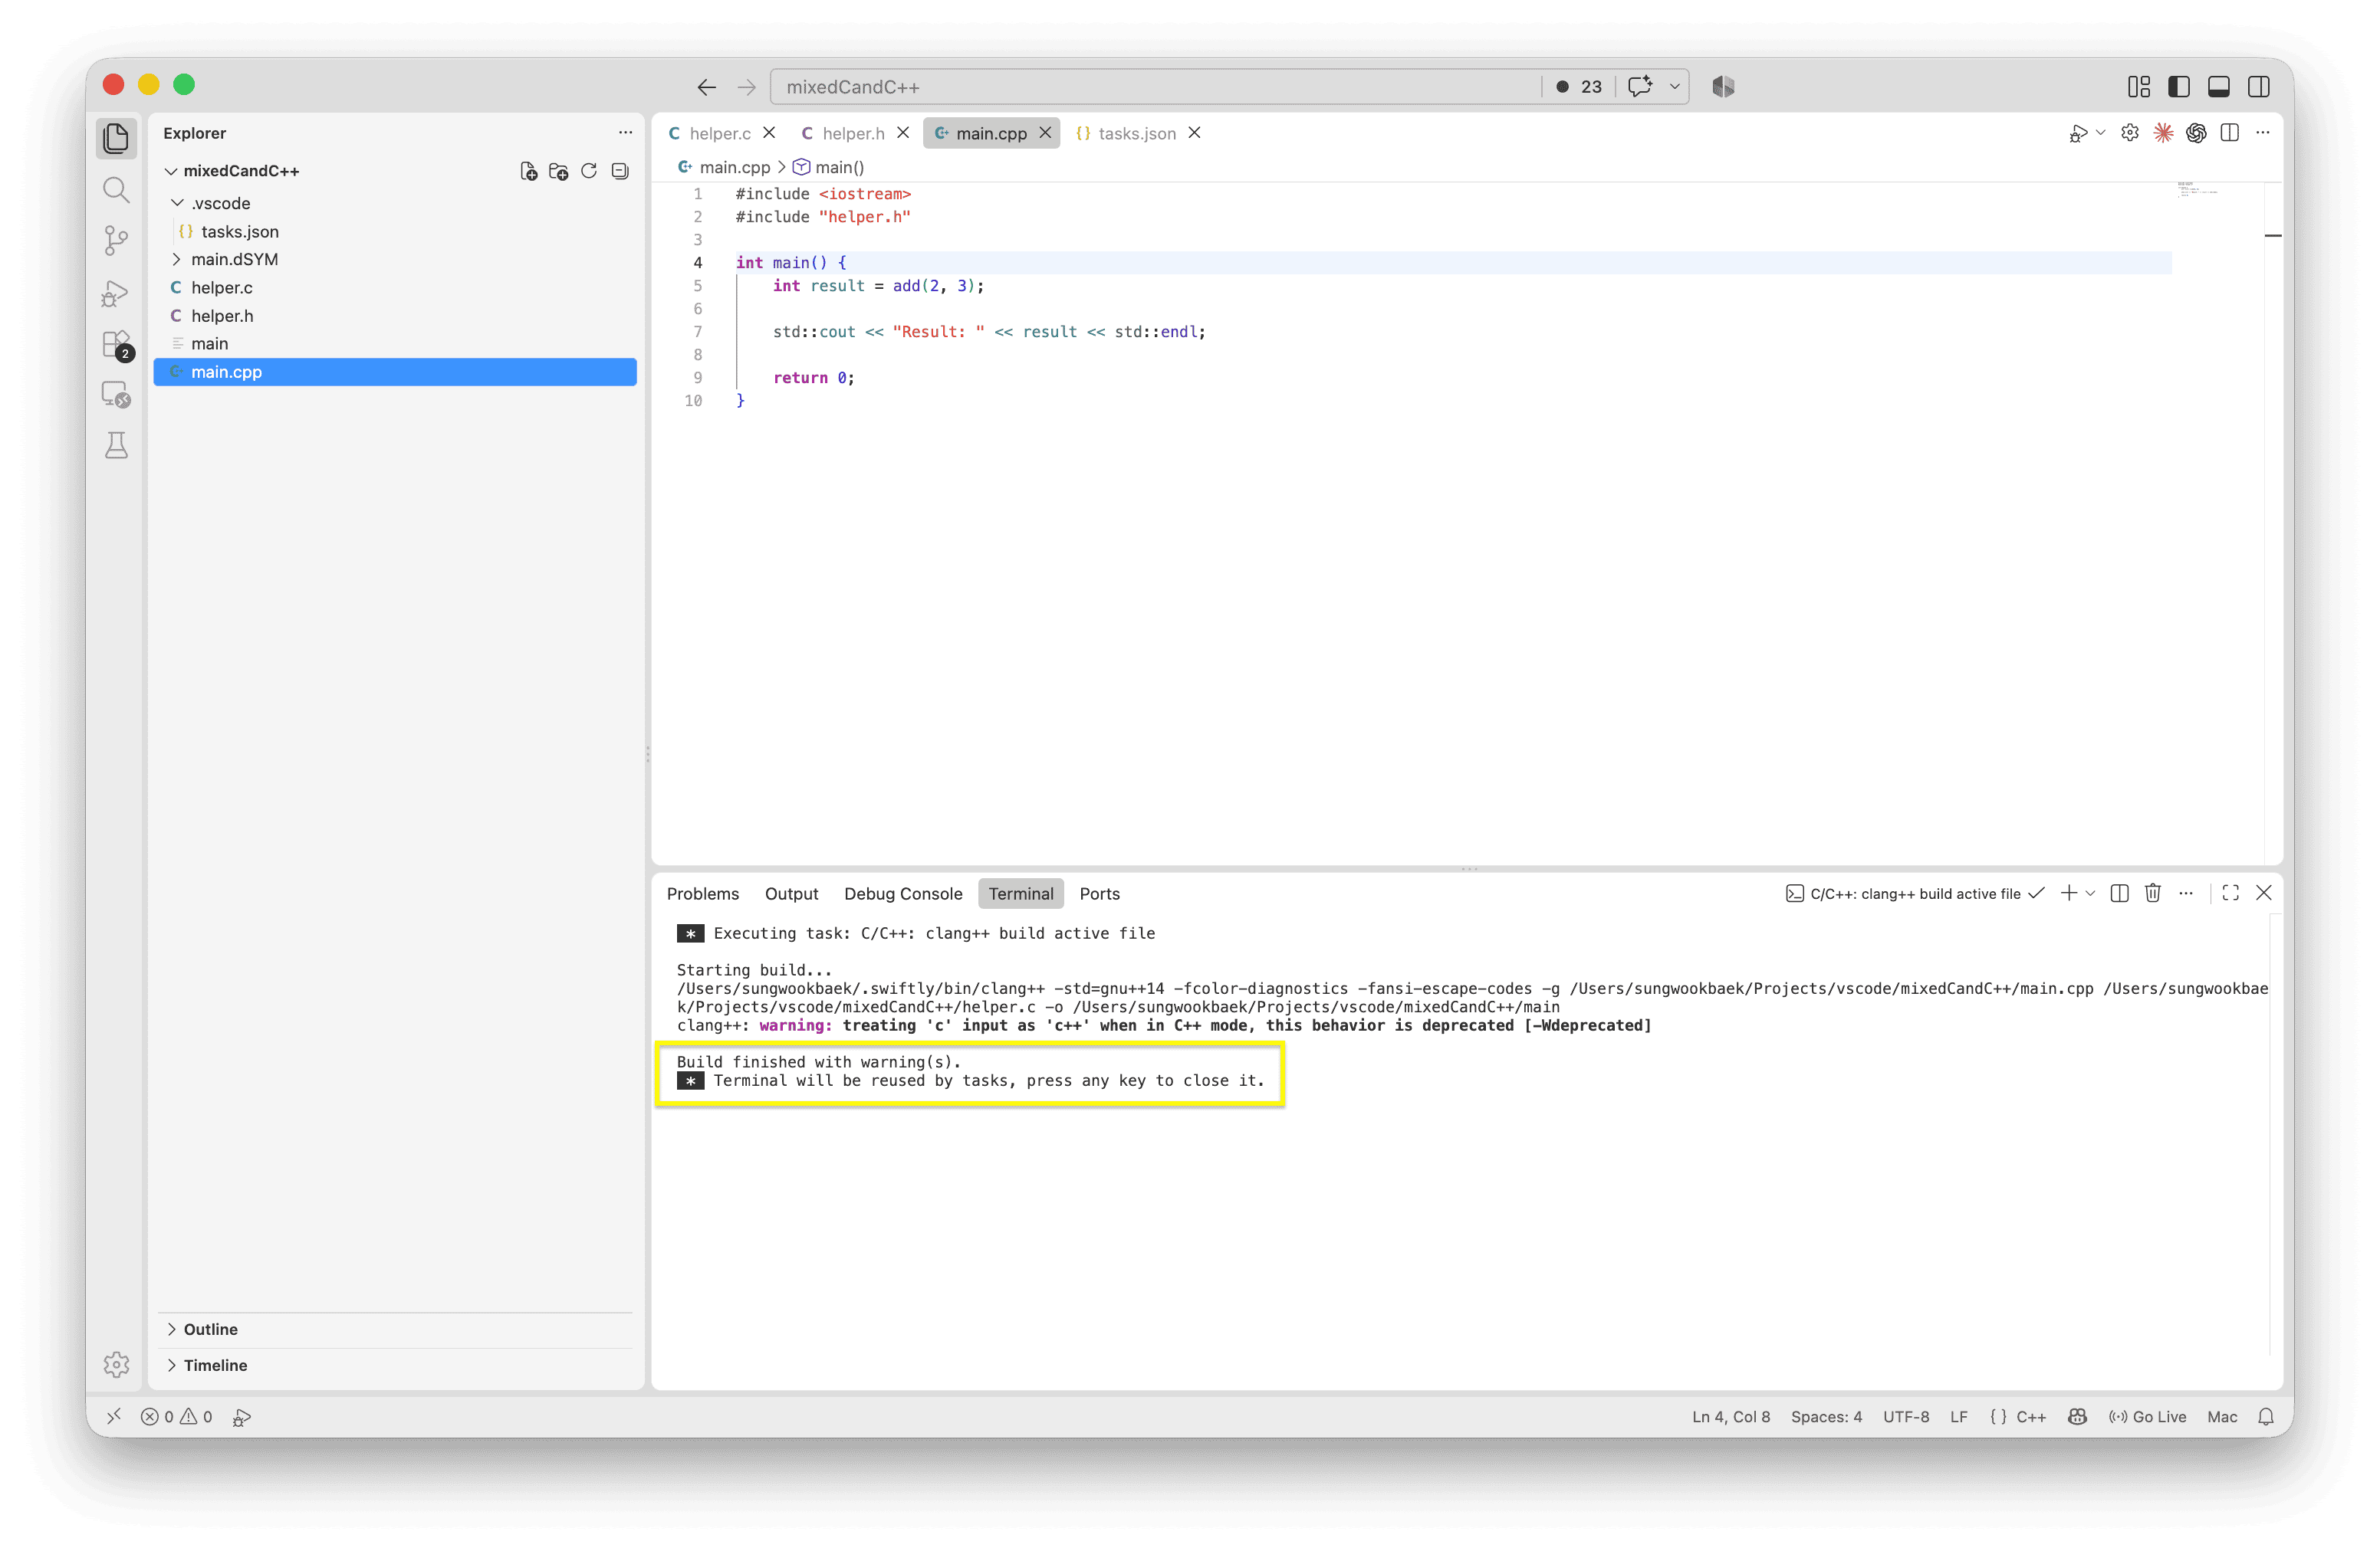Viewport: 2380px width, 1551px height.
Task: Open Run or Debug dropdown arrow
Action: tap(2100, 133)
